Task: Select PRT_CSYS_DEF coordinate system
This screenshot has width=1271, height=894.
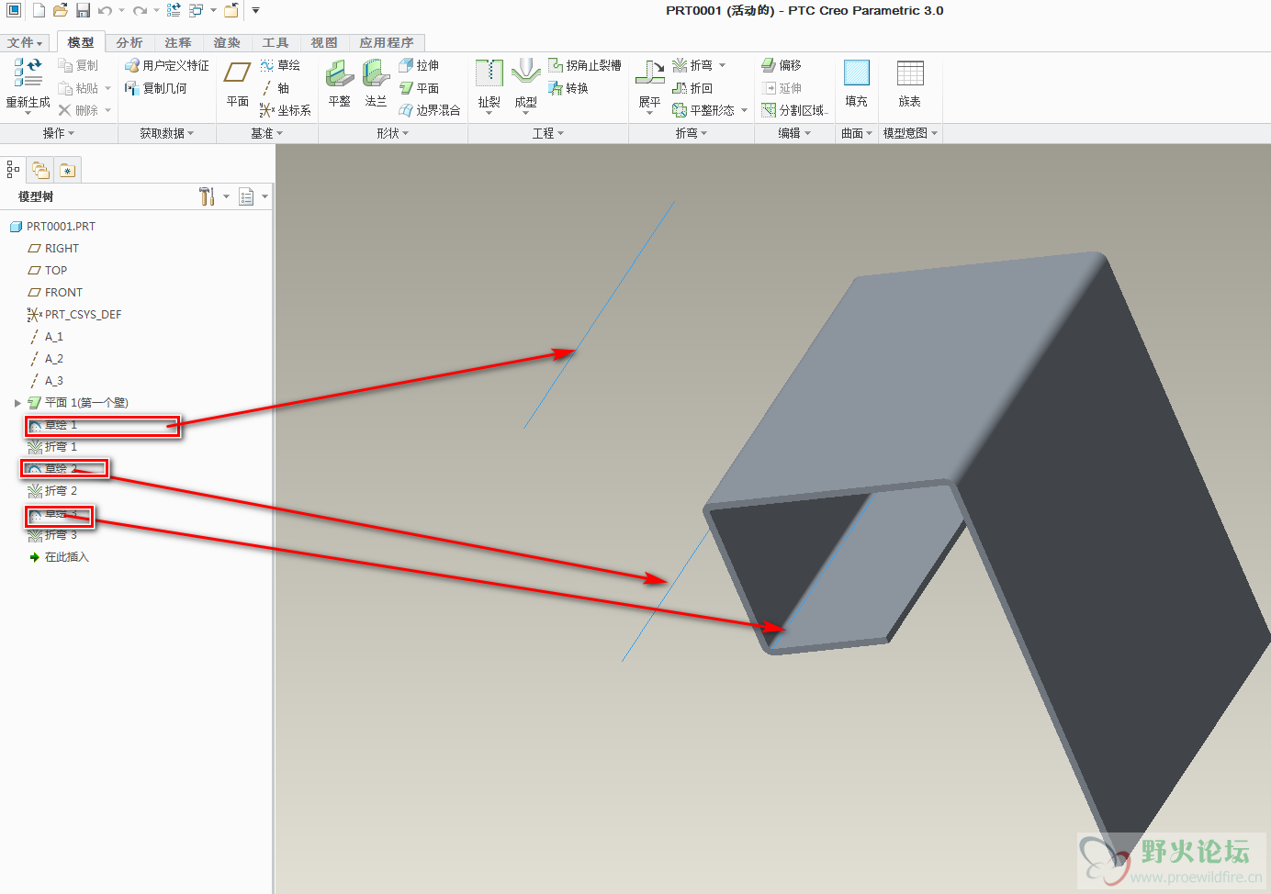Action: [x=74, y=315]
